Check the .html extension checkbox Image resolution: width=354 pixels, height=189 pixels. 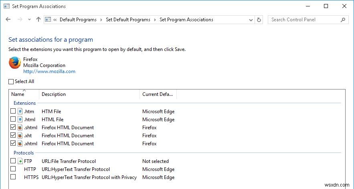pos(13,119)
